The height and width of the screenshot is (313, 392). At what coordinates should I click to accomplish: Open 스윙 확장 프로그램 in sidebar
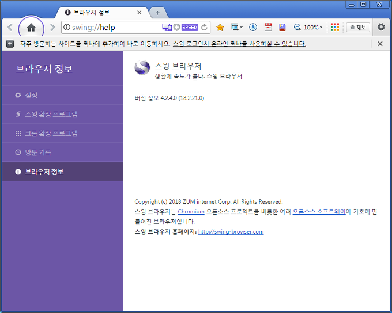(63, 114)
